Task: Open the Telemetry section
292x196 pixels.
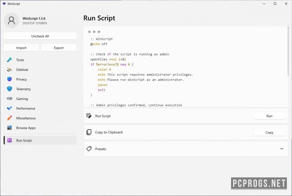Action: coord(40,89)
